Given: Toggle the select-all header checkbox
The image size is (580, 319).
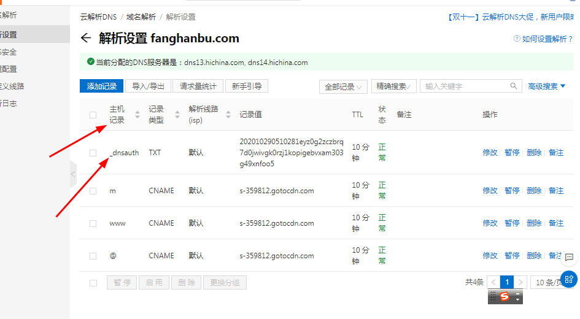Looking at the screenshot, I should pyautogui.click(x=93, y=115).
